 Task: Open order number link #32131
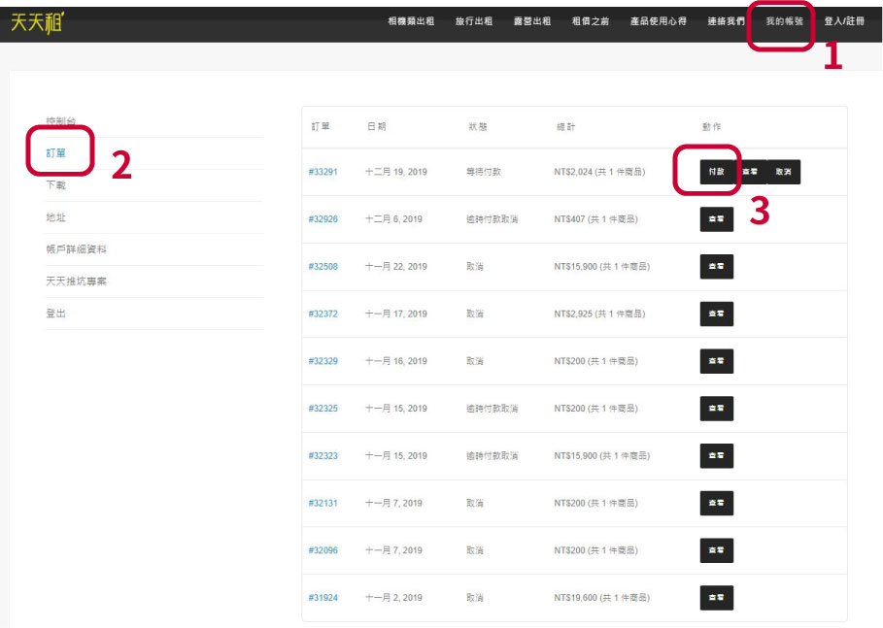pos(323,503)
